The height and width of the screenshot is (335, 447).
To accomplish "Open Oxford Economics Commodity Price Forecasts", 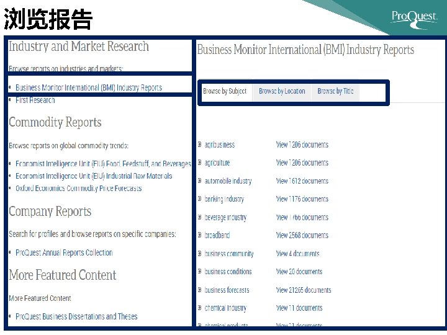I will click(79, 188).
